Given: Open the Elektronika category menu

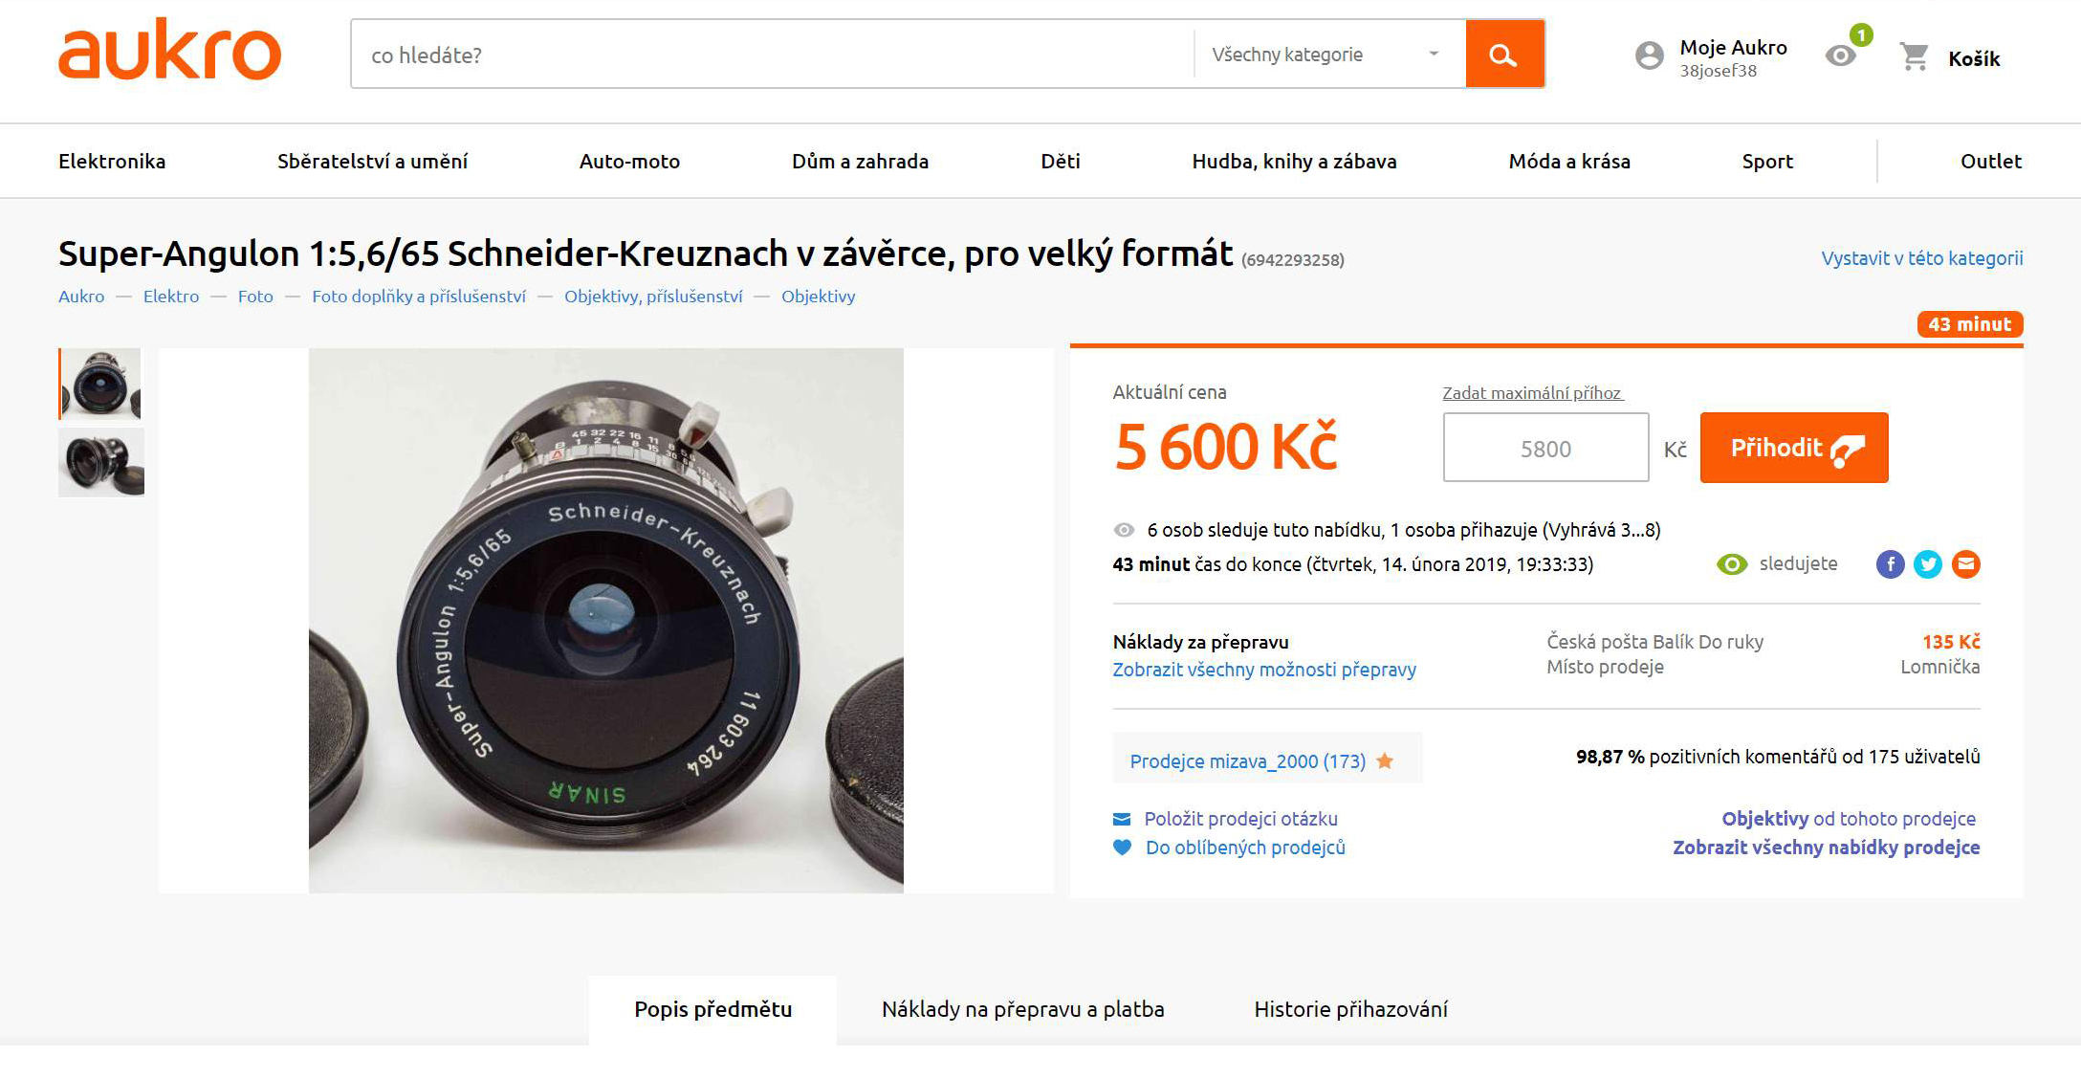Looking at the screenshot, I should click(x=112, y=161).
